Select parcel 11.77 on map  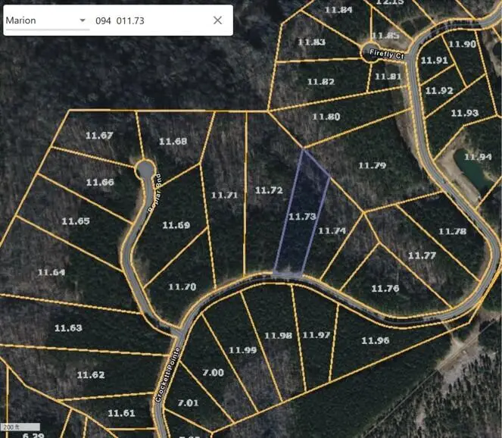(x=422, y=255)
